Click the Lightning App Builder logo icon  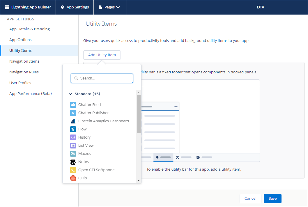7,7
